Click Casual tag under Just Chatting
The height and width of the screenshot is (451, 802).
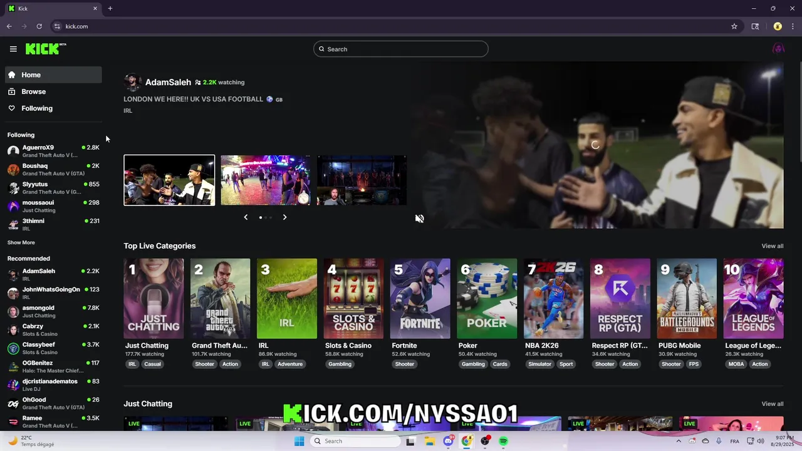click(x=153, y=364)
